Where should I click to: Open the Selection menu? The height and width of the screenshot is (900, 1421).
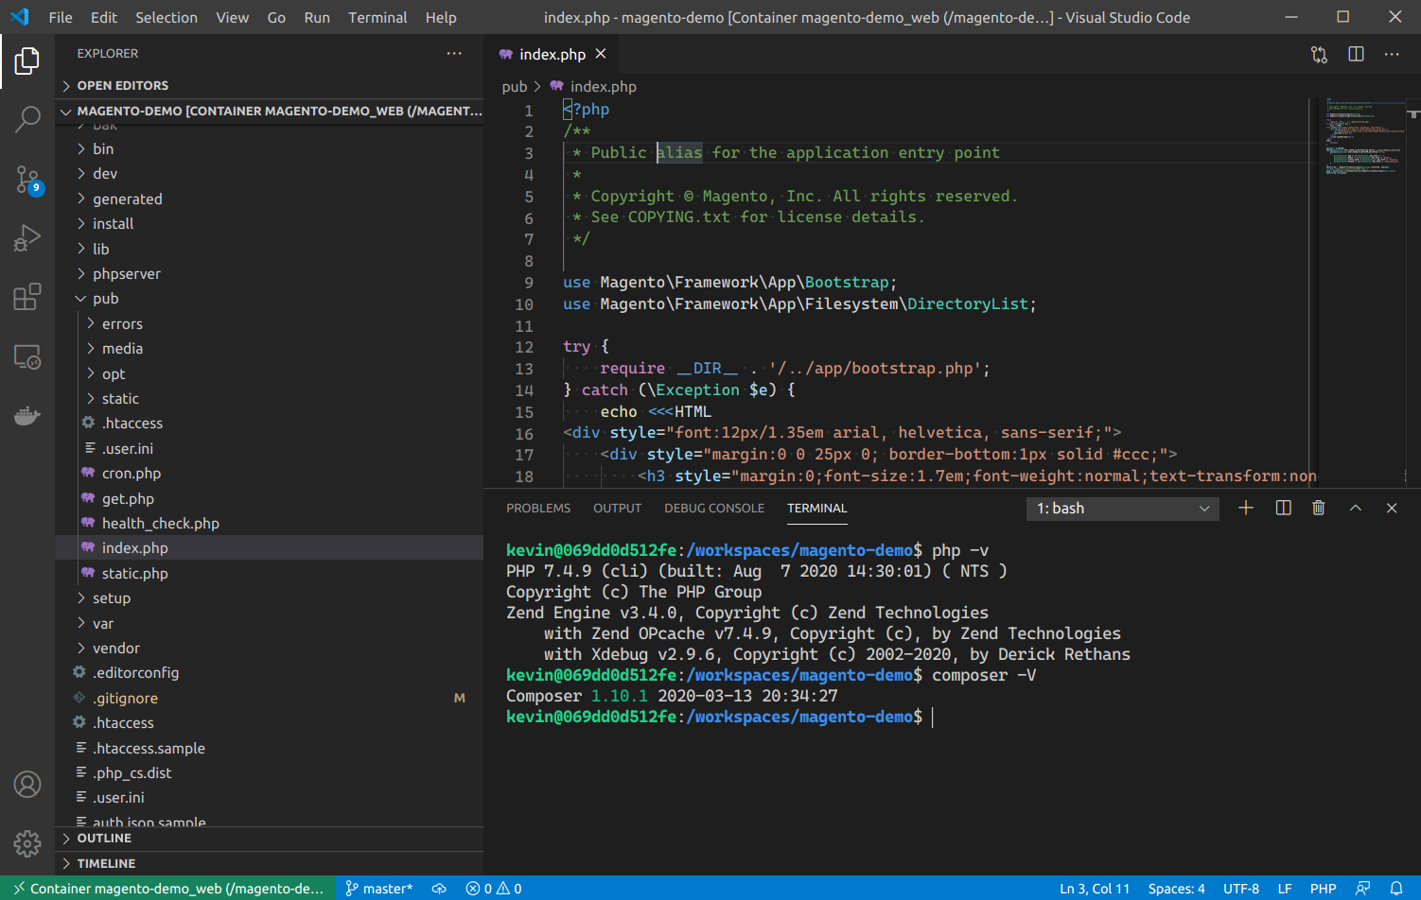coord(167,17)
